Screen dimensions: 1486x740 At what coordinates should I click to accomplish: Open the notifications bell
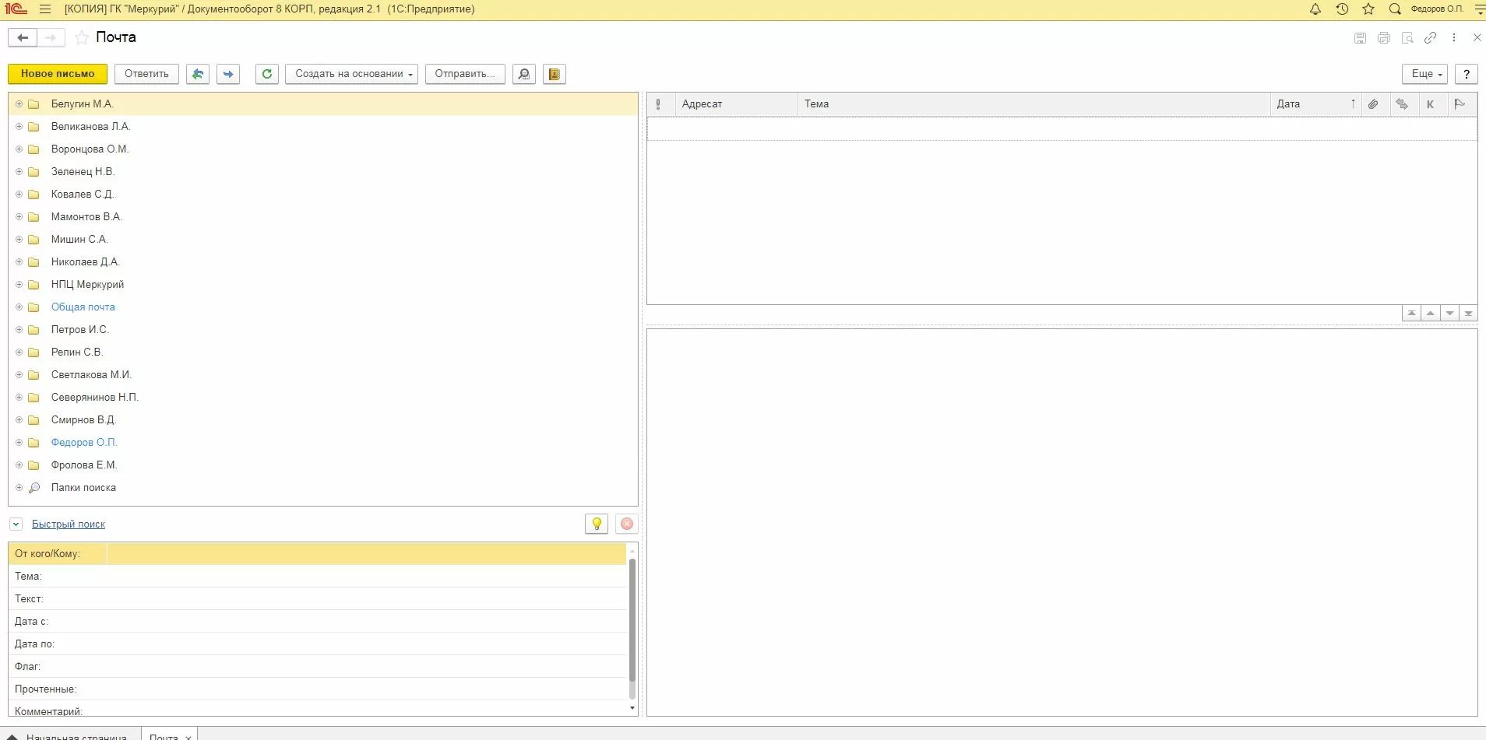pyautogui.click(x=1315, y=9)
